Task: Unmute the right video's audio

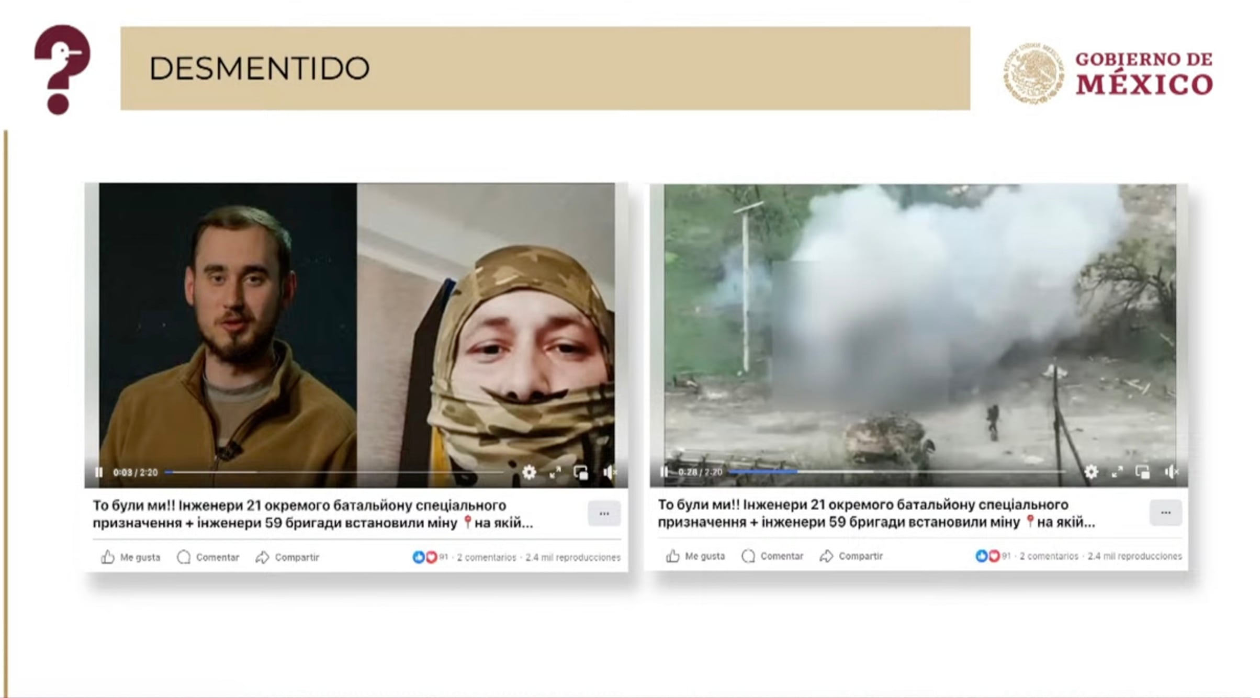Action: pyautogui.click(x=1170, y=472)
